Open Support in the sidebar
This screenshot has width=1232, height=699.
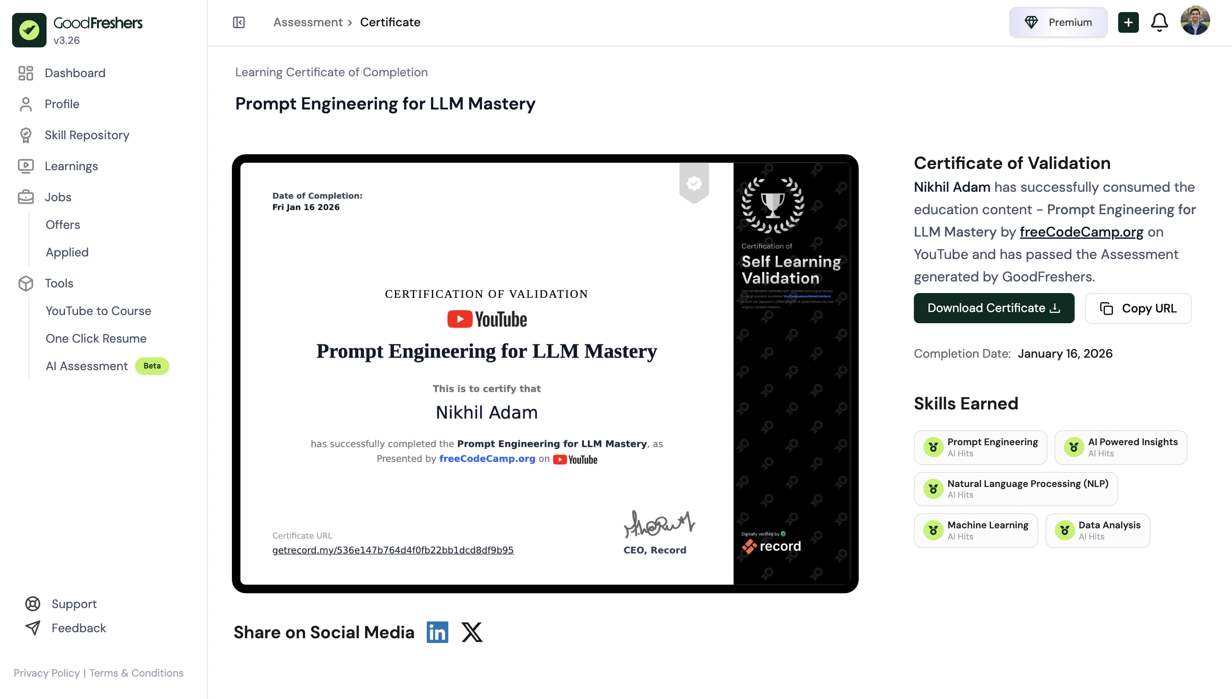pyautogui.click(x=74, y=604)
